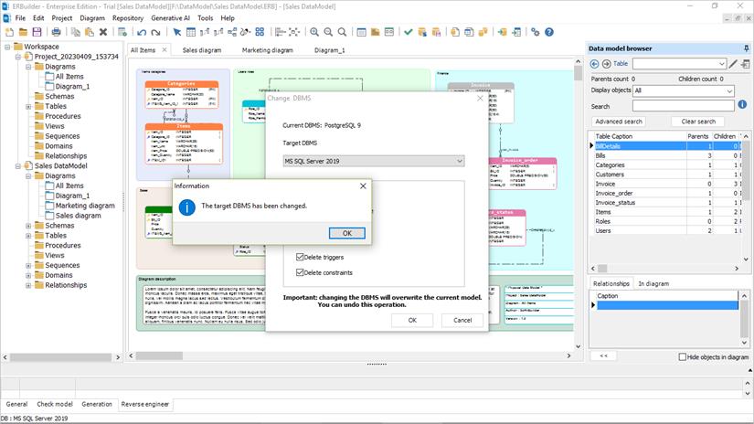Click the New project icon in toolbar
The height and width of the screenshot is (424, 754).
pyautogui.click(x=9, y=32)
